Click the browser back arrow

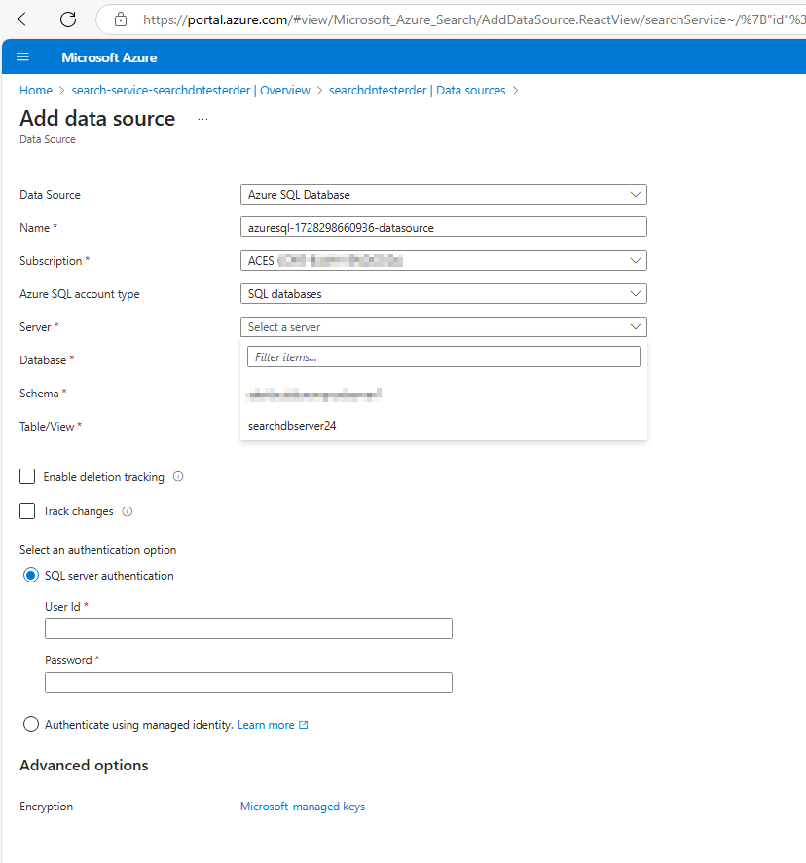(24, 19)
